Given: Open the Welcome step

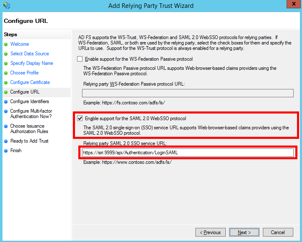Looking at the screenshot, I should (x=20, y=44).
